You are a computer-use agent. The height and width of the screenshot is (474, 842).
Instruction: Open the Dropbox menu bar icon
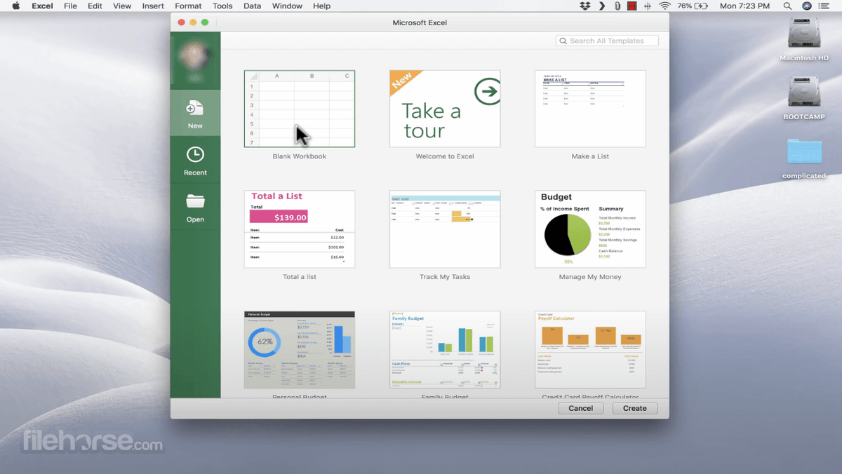(x=585, y=6)
